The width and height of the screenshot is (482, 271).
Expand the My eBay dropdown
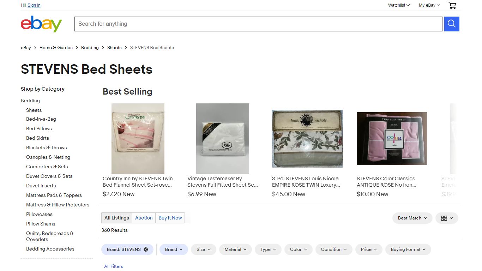pyautogui.click(x=429, y=5)
